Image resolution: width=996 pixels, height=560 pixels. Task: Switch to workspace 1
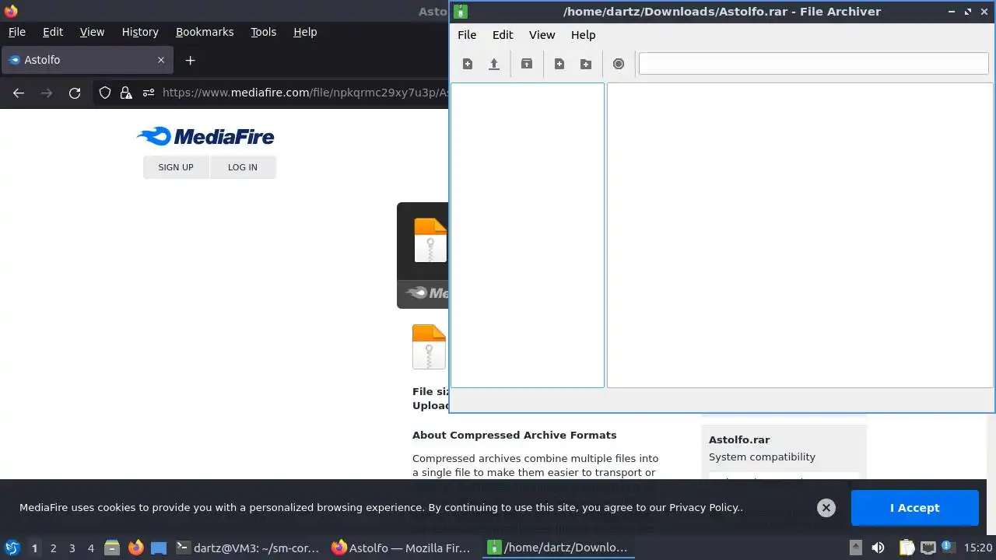point(34,548)
